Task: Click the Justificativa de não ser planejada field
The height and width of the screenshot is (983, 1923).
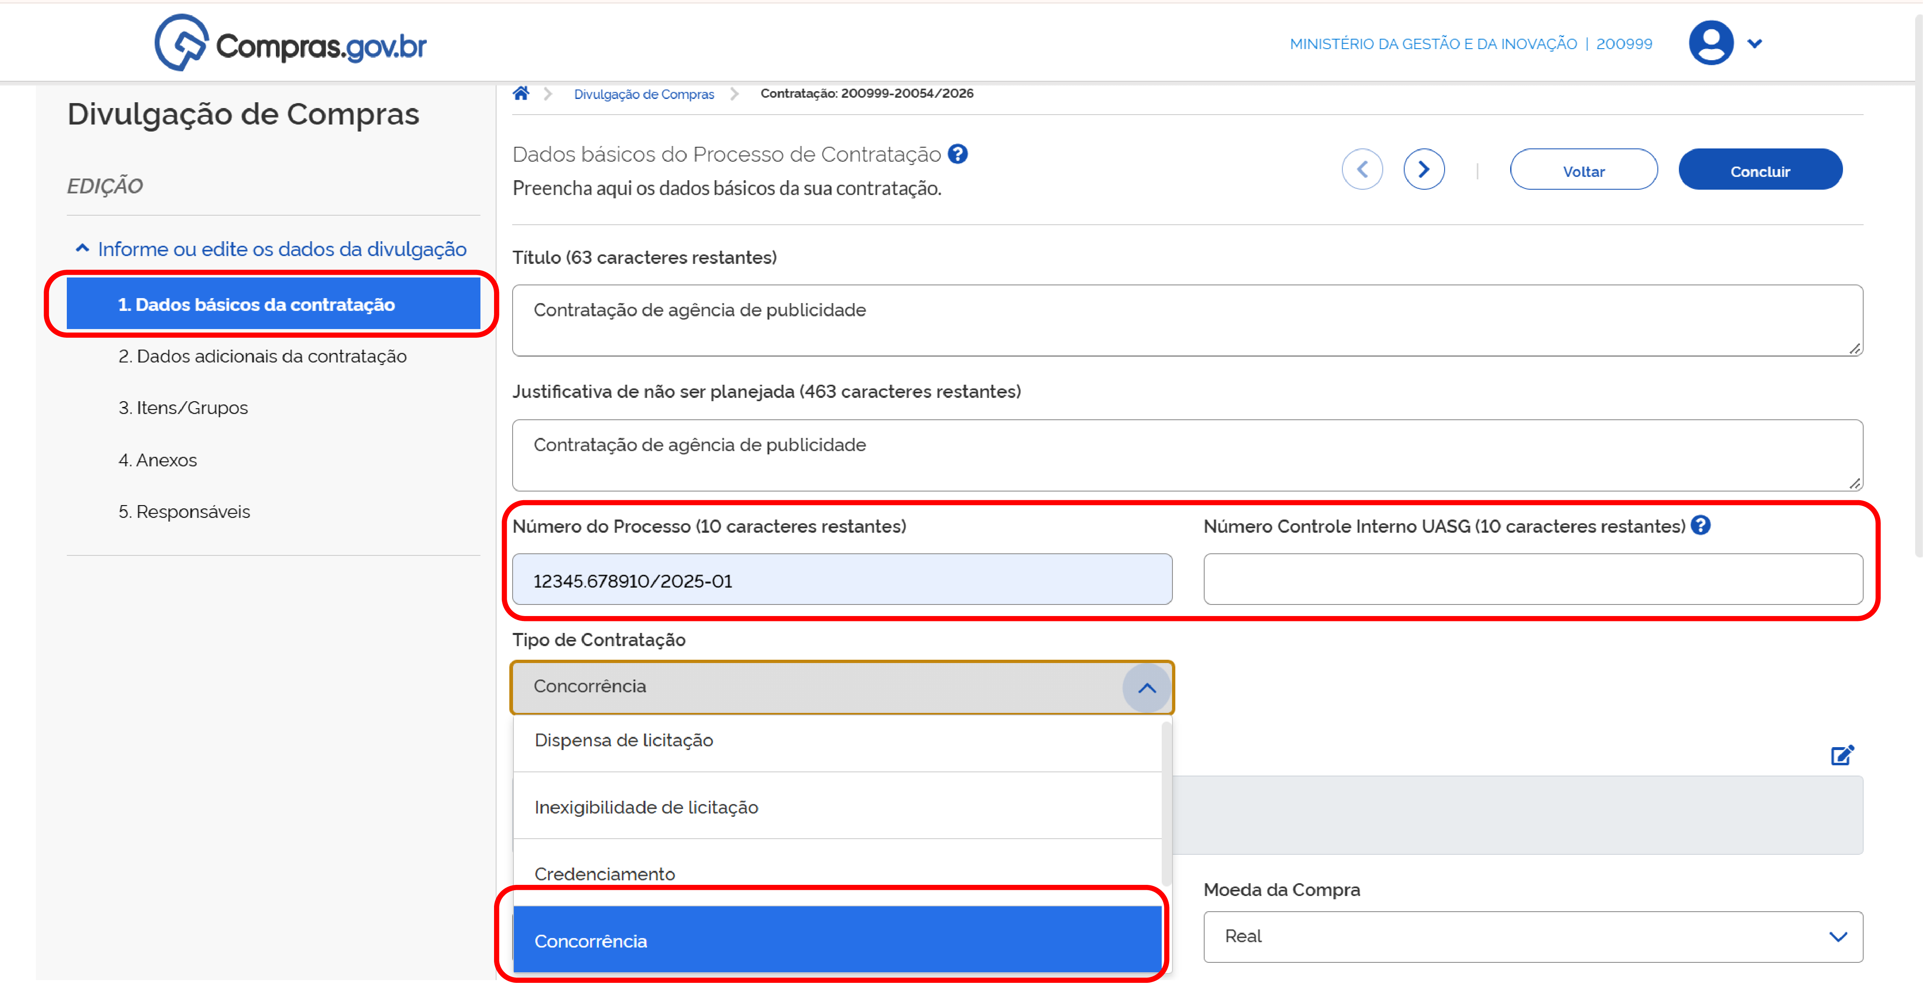Action: coord(1187,454)
